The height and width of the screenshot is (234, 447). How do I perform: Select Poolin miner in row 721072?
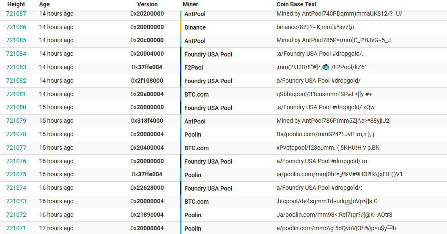click(193, 215)
